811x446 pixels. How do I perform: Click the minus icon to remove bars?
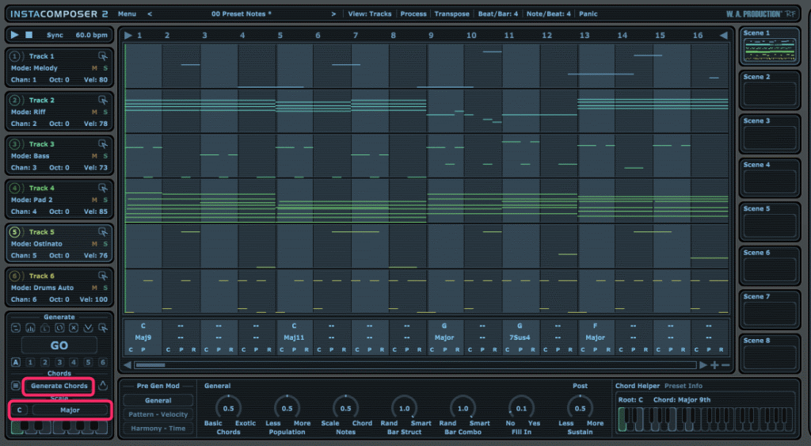(725, 364)
